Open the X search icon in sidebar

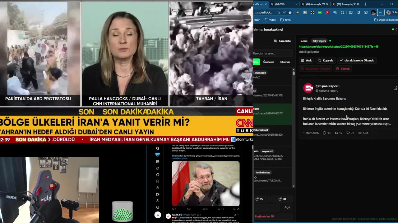tap(158, 148)
